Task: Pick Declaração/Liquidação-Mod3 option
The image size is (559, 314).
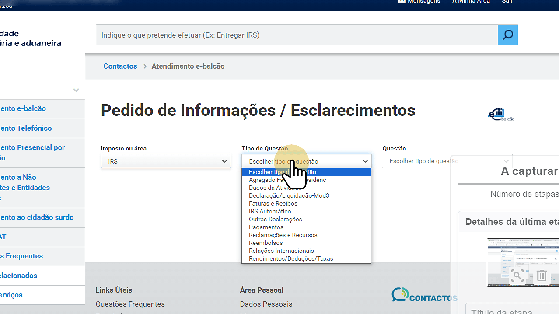Action: tap(289, 195)
